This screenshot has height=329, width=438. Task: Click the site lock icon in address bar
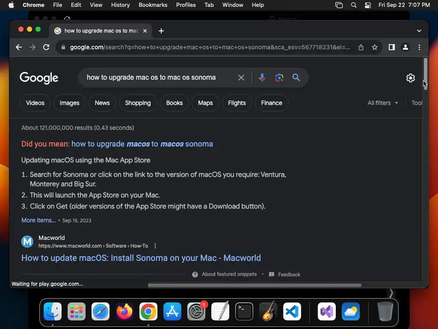click(63, 47)
